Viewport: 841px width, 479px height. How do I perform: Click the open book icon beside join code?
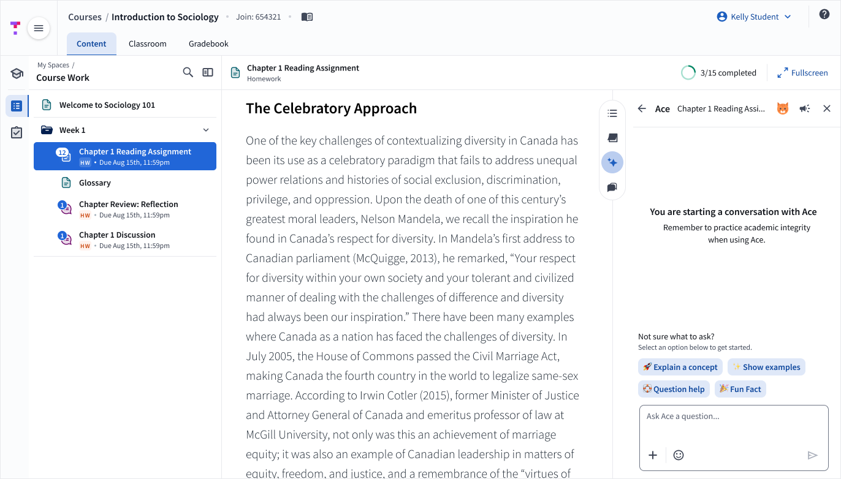point(307,17)
